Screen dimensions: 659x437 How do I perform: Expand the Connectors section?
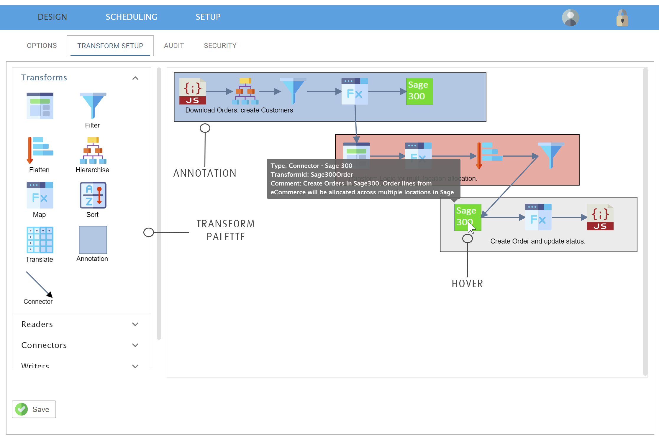pos(135,345)
